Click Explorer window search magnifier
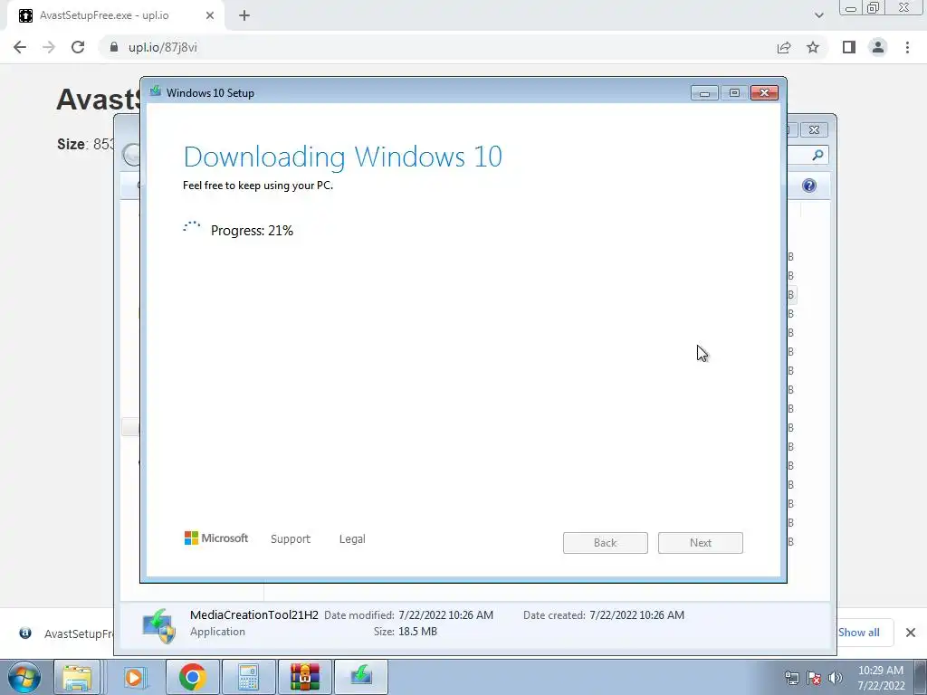This screenshot has width=927, height=695. click(x=817, y=155)
